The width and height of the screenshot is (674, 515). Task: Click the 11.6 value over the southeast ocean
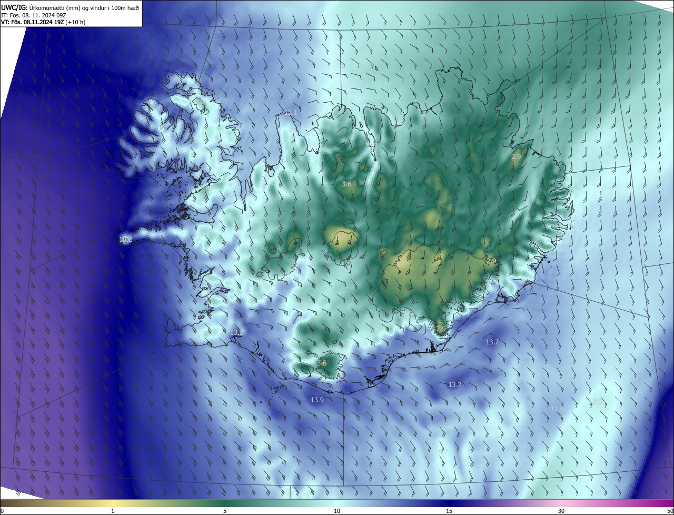[557, 409]
